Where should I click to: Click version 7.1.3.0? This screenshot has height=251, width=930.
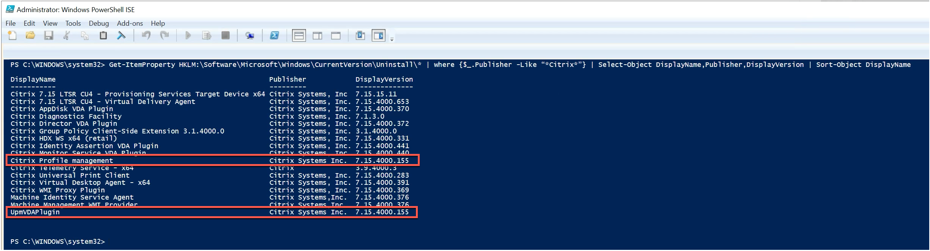click(370, 116)
